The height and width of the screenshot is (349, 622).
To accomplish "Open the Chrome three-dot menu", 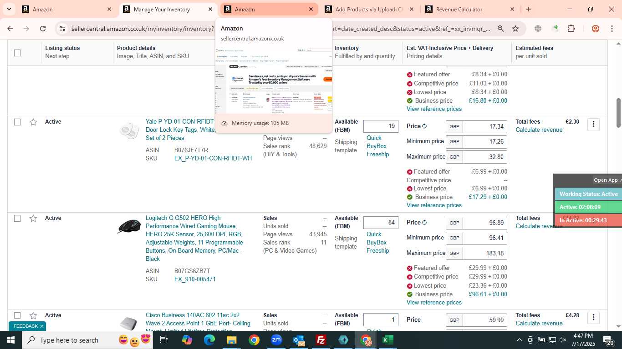I will tap(612, 29).
